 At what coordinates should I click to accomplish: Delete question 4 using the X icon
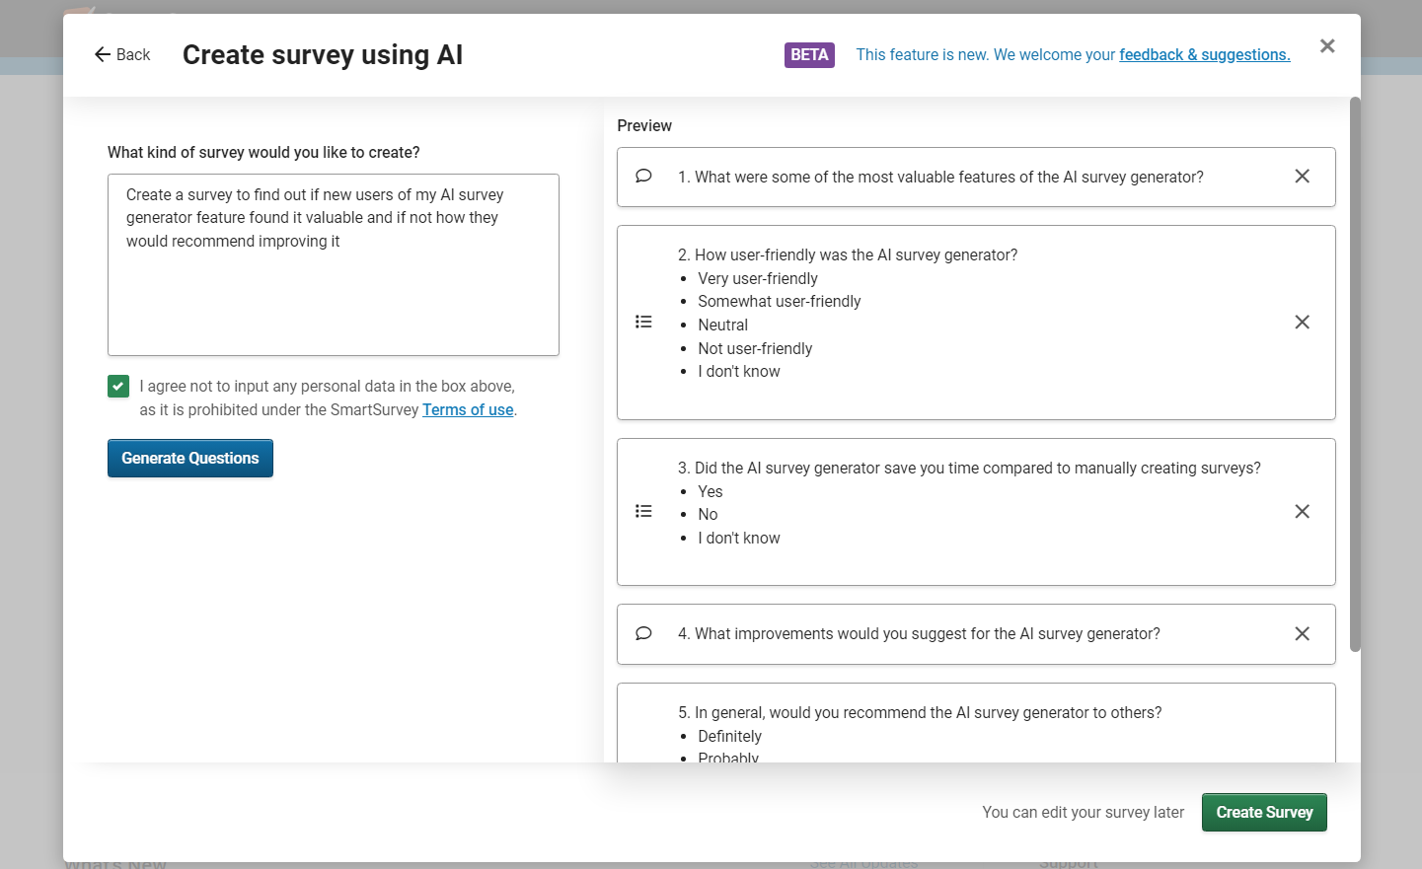point(1302,633)
